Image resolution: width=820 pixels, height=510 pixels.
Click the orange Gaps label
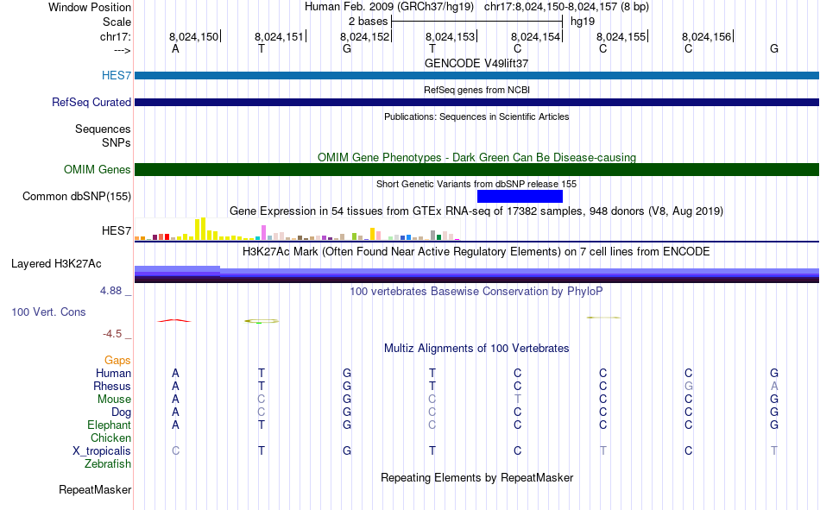117,360
